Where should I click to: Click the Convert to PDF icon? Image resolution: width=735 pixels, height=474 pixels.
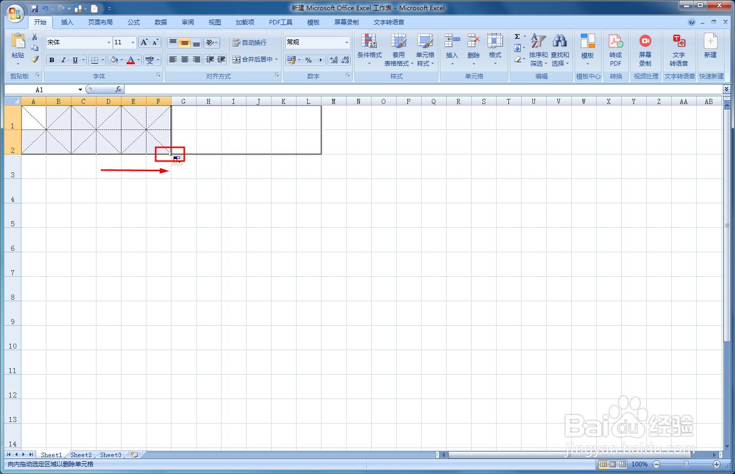pyautogui.click(x=616, y=41)
